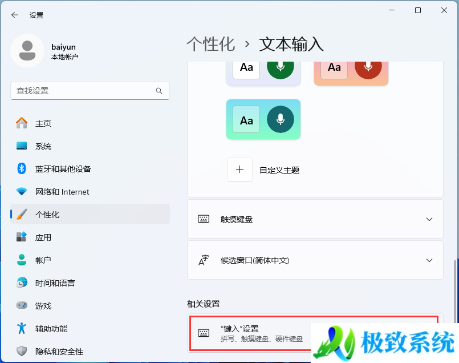Minimize the Settings window
Screen dimensions: 459x363
[392, 10]
